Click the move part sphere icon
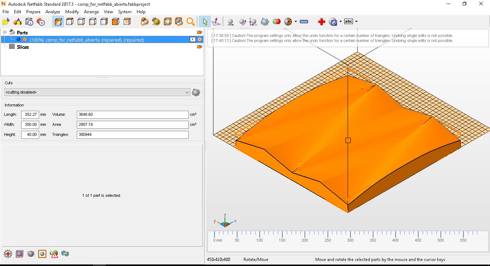 point(231,22)
